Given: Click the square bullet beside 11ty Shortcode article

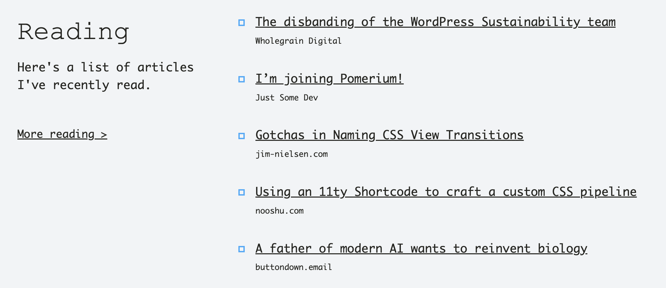Looking at the screenshot, I should pos(241,193).
